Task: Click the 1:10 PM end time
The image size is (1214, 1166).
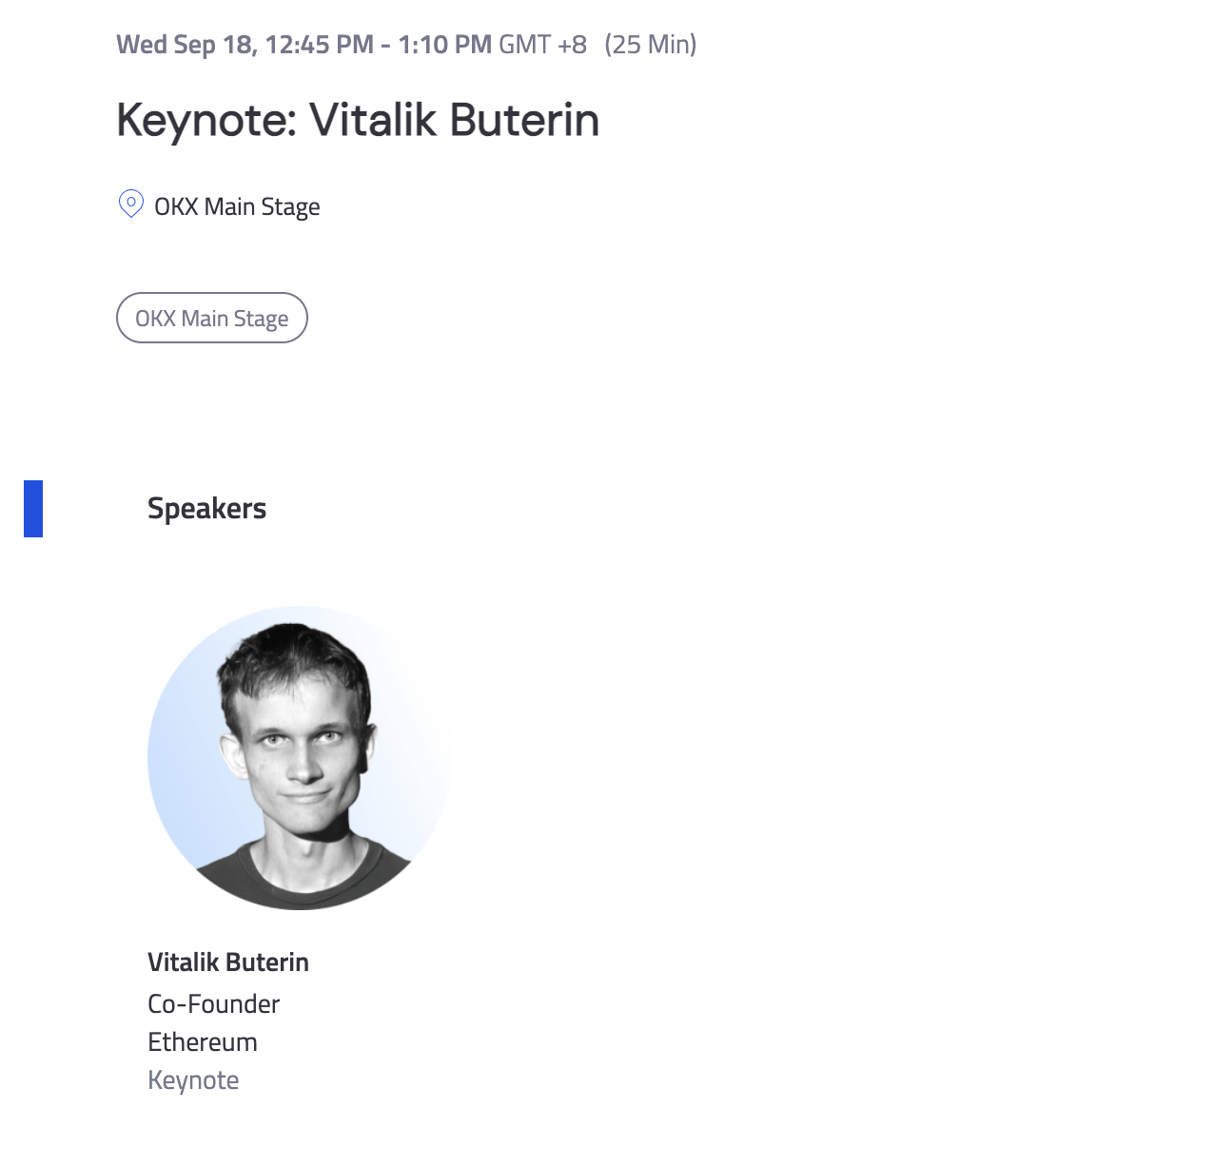Action: 445,45
